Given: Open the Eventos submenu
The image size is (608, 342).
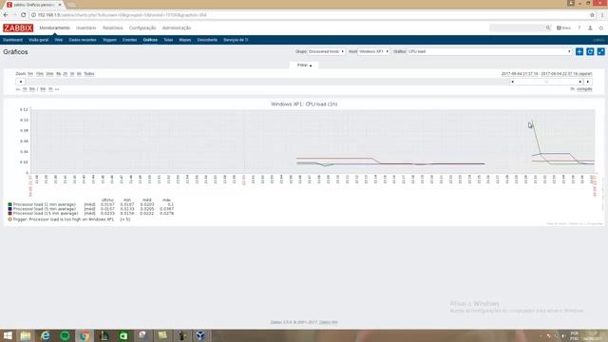Looking at the screenshot, I should [x=129, y=40].
